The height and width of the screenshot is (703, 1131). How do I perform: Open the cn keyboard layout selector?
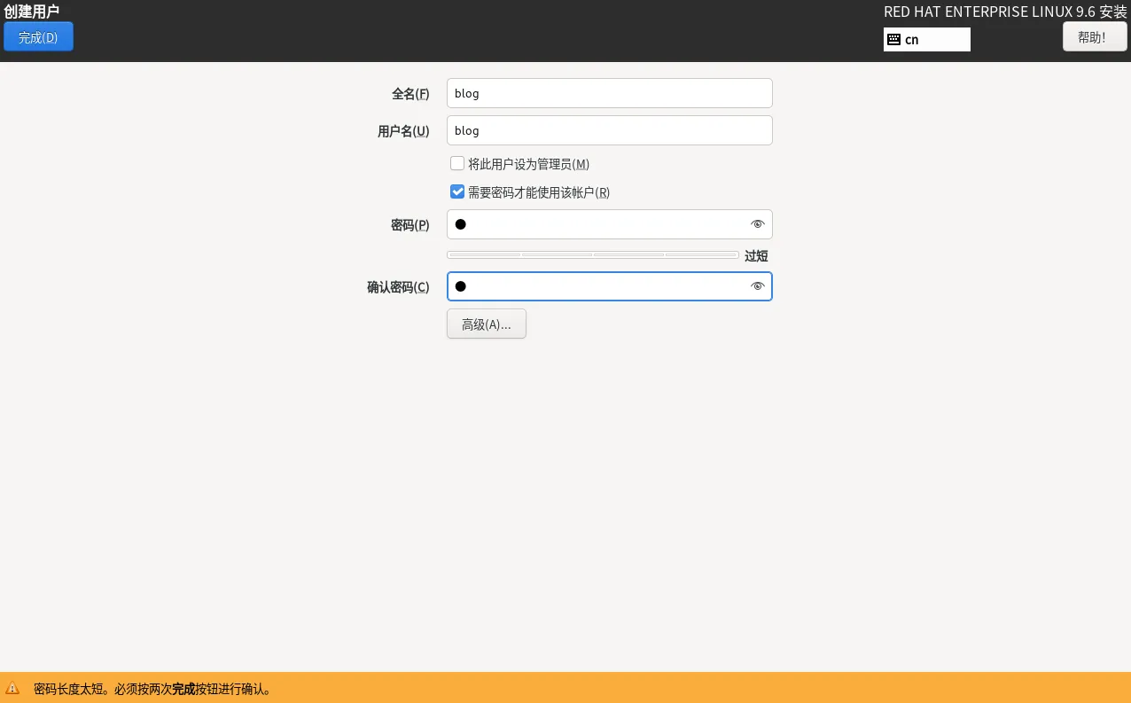(927, 40)
